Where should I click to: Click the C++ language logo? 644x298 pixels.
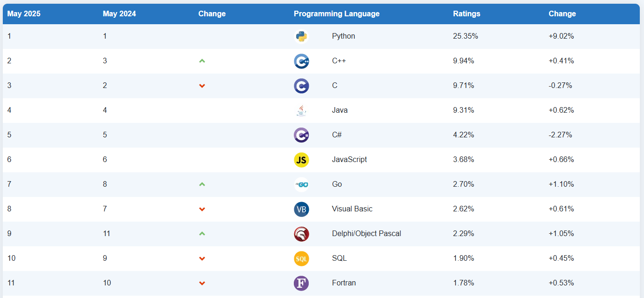[x=301, y=61]
